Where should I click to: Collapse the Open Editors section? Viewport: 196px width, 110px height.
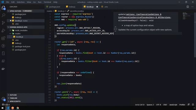pos(8,11)
